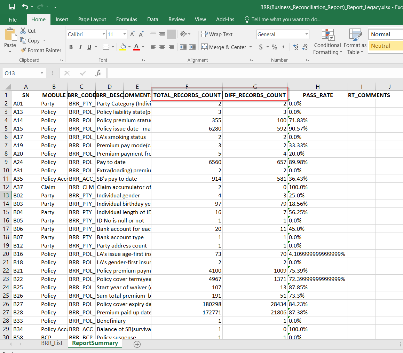Screen dimensions: 403x353
Task: Expand the Merge & Center dropdown arrow
Action: (x=250, y=47)
